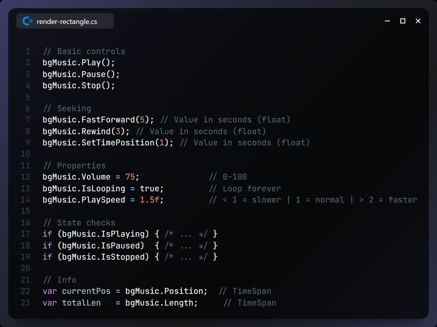This screenshot has width=437, height=327.
Task: Click the C# file icon in the tab
Action: coord(28,21)
